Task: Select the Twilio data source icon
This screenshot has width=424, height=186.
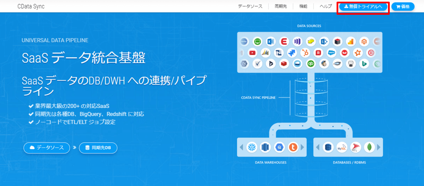Action: [x=371, y=53]
